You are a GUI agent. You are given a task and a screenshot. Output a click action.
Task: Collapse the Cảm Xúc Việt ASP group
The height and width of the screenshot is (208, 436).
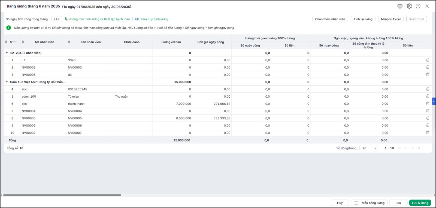pyautogui.click(x=7, y=82)
